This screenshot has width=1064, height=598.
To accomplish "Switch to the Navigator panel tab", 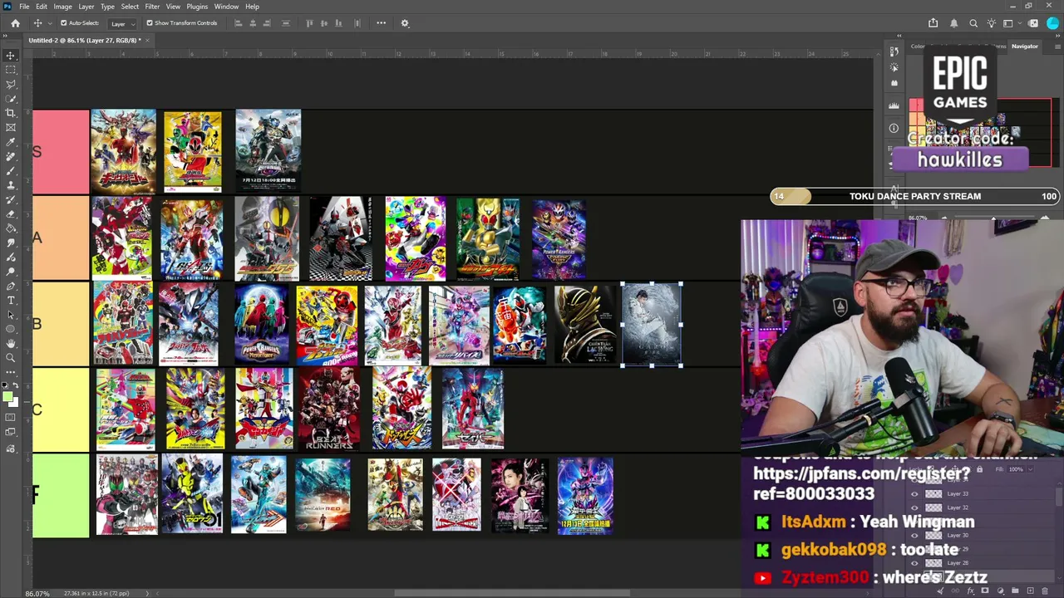I will point(1024,47).
